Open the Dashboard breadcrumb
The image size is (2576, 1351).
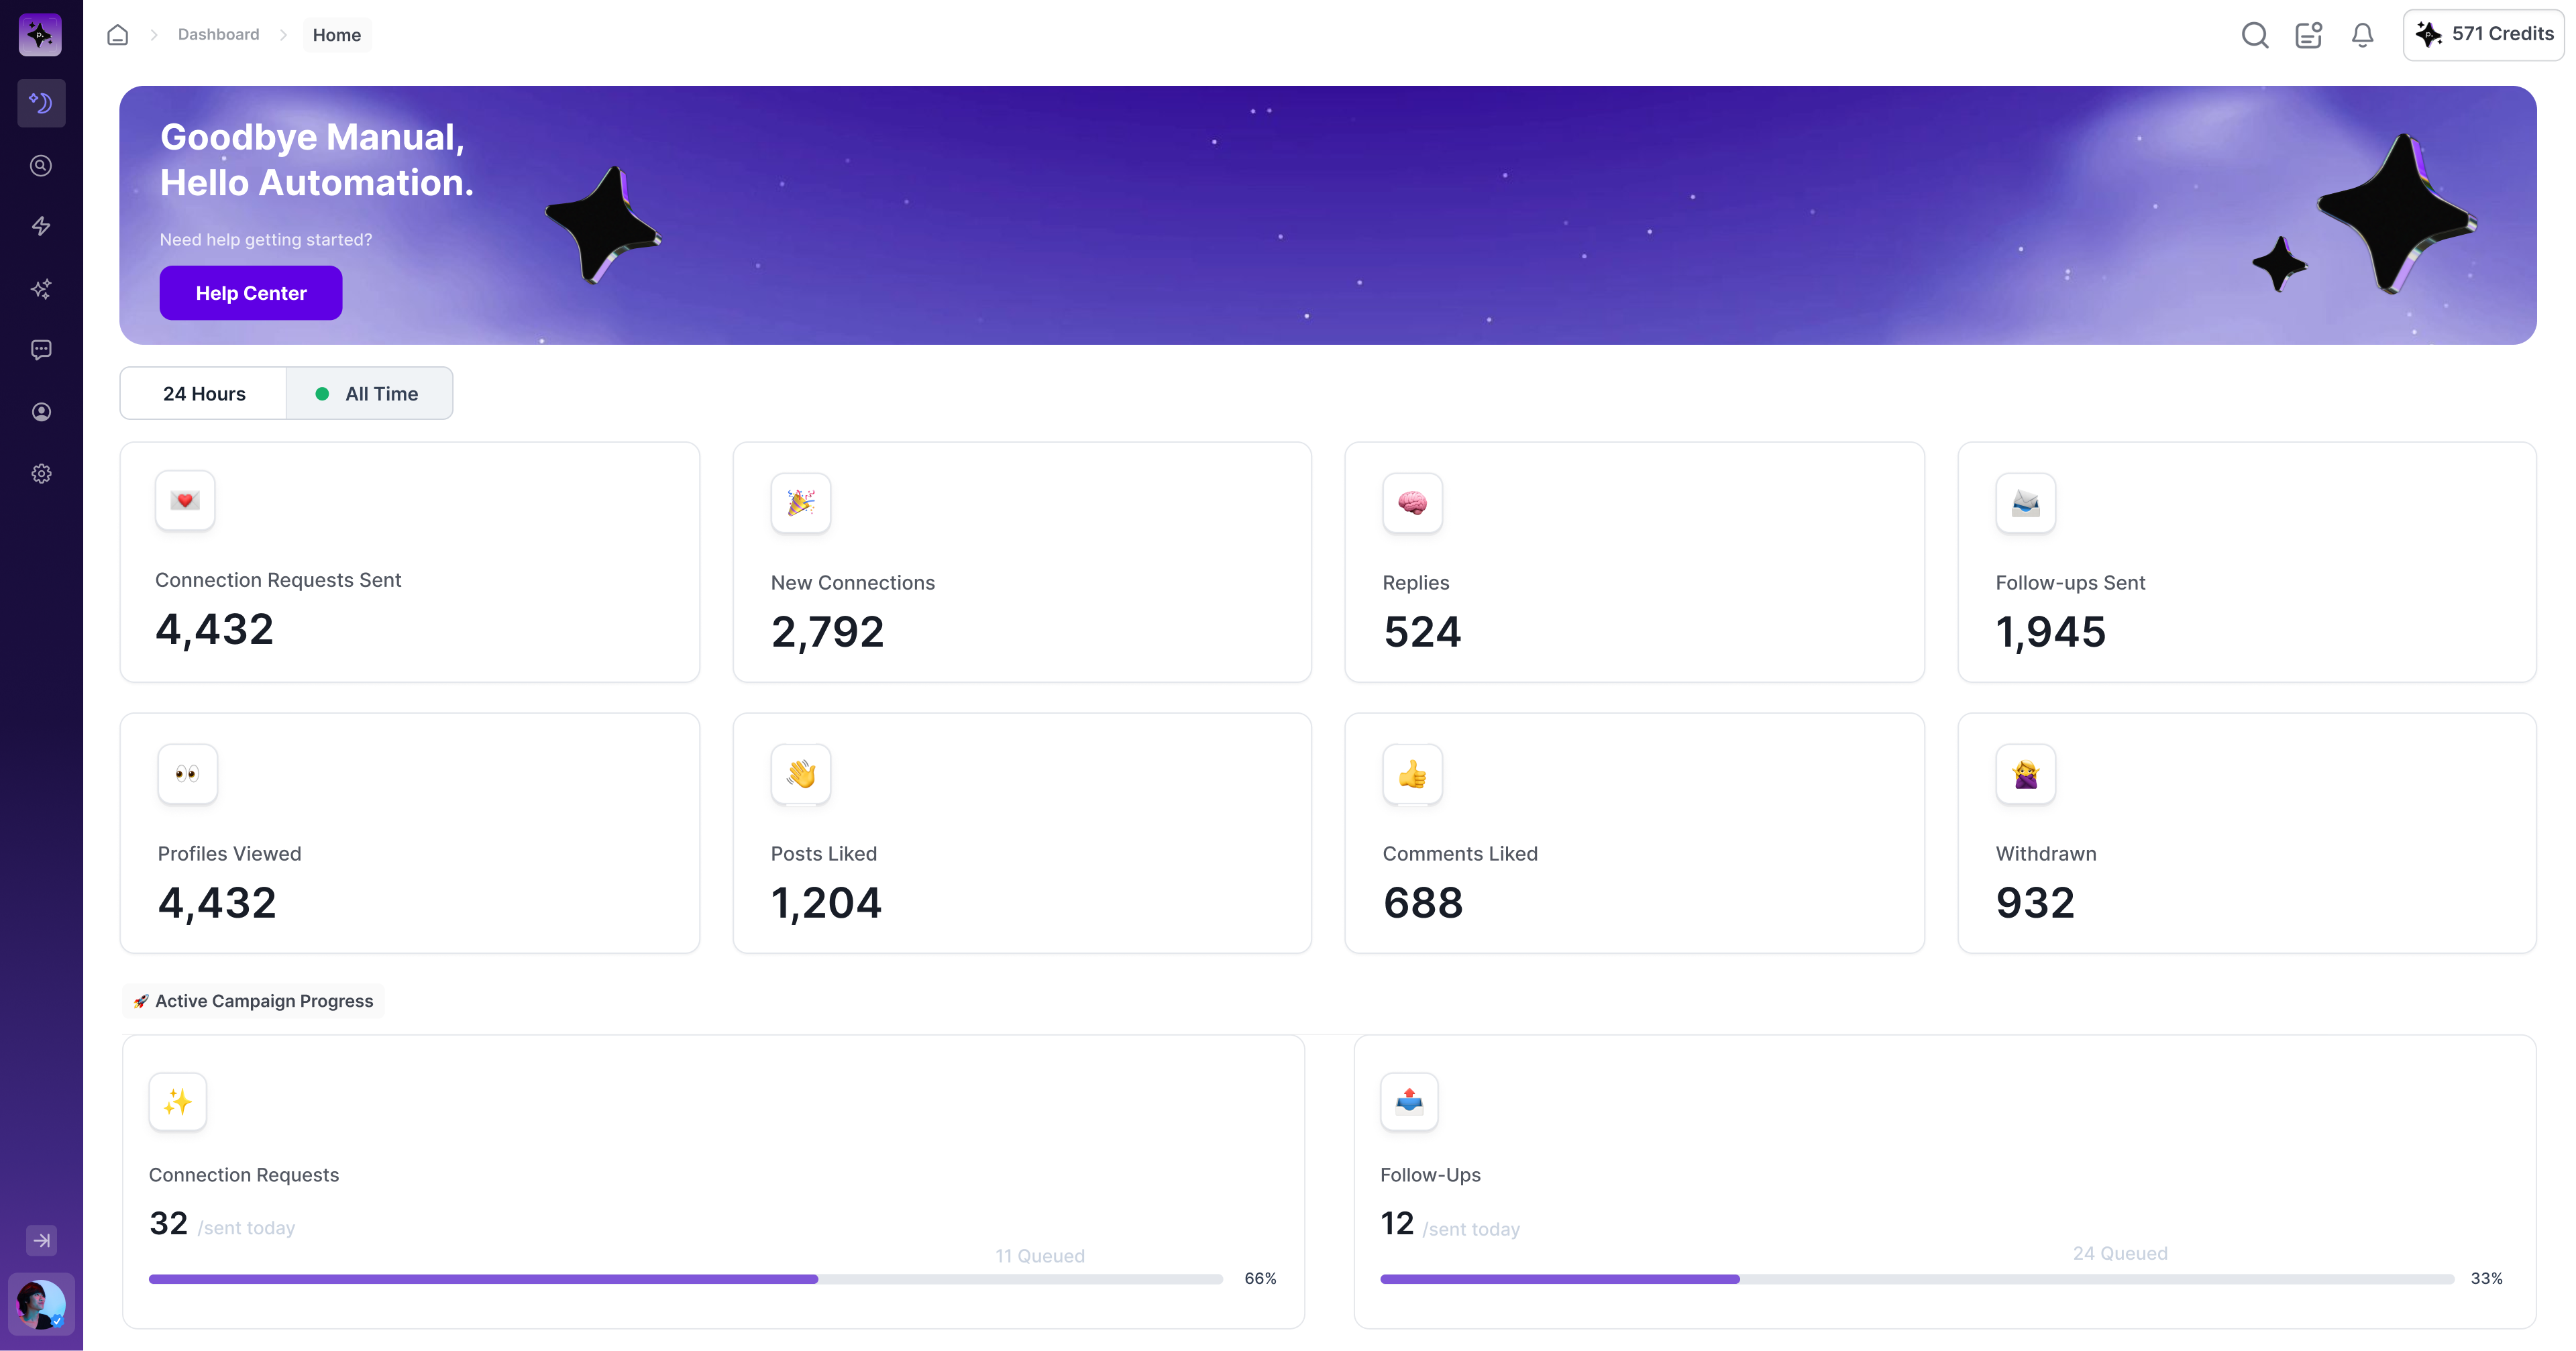pos(218,34)
